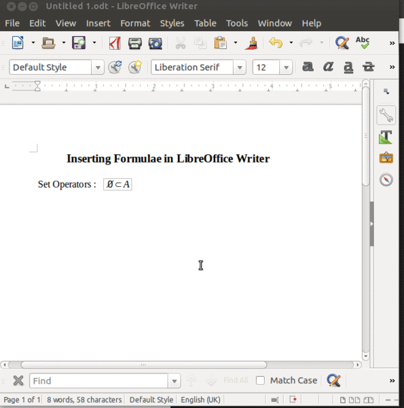Open the sidebar settings menu icon
This screenshot has width=404, height=408.
(386, 92)
